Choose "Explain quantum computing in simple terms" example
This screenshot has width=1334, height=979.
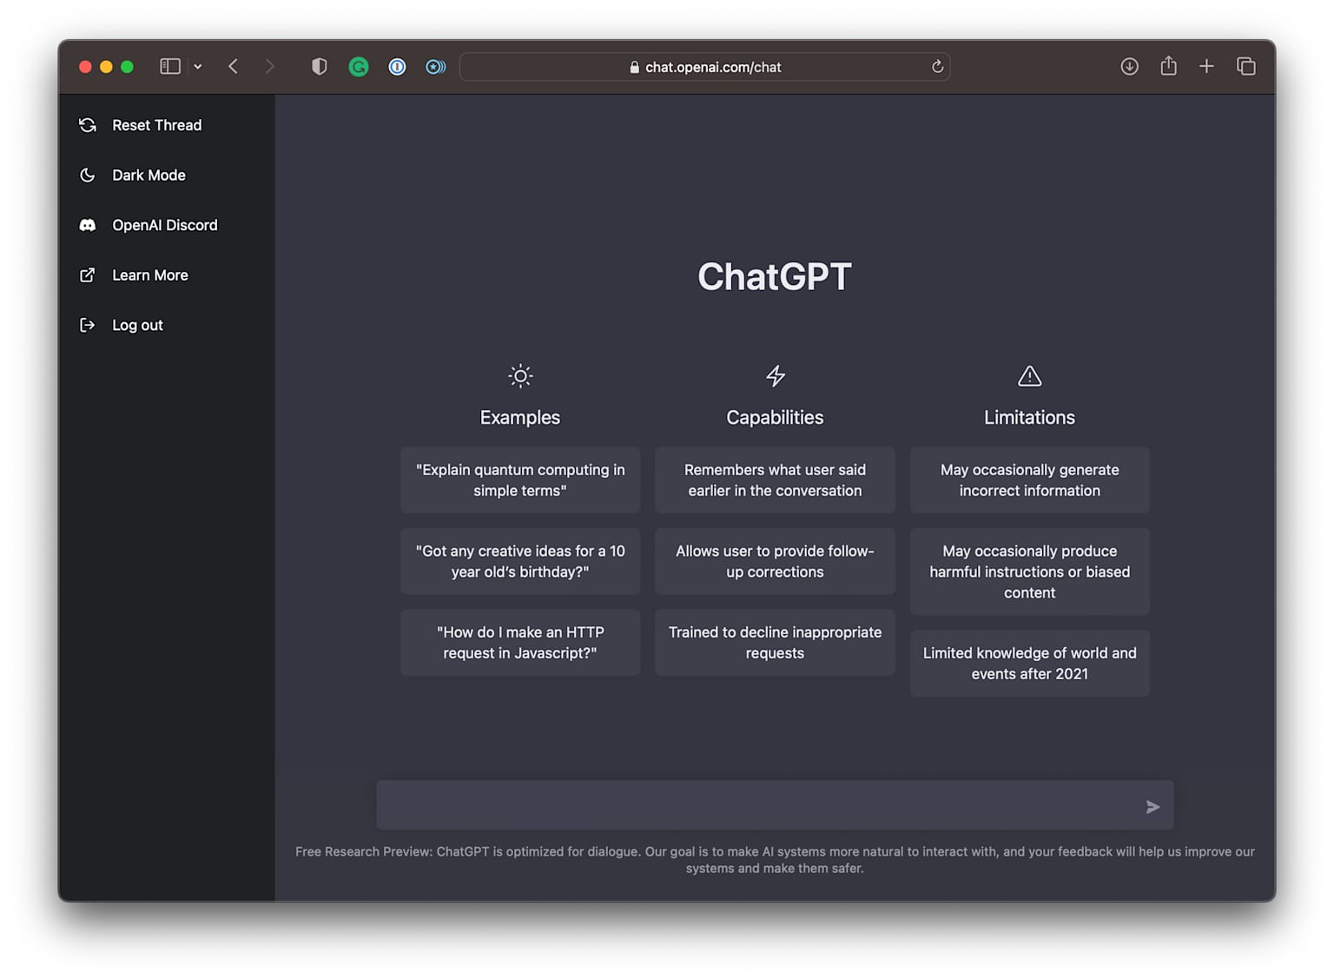[520, 480]
